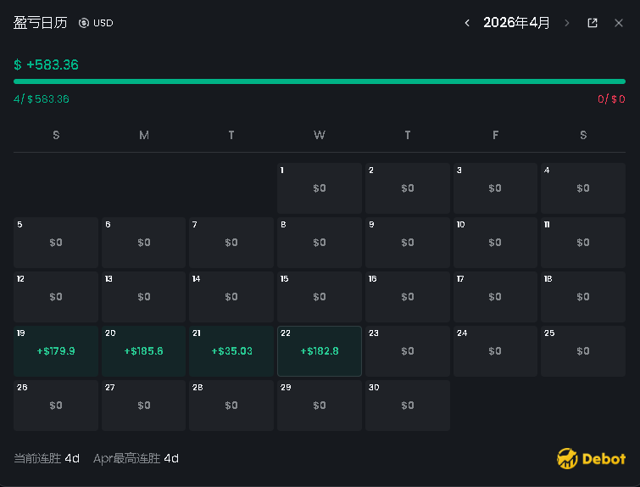Select the April 22 cell +$182.8
This screenshot has height=487, width=640.
(x=320, y=351)
